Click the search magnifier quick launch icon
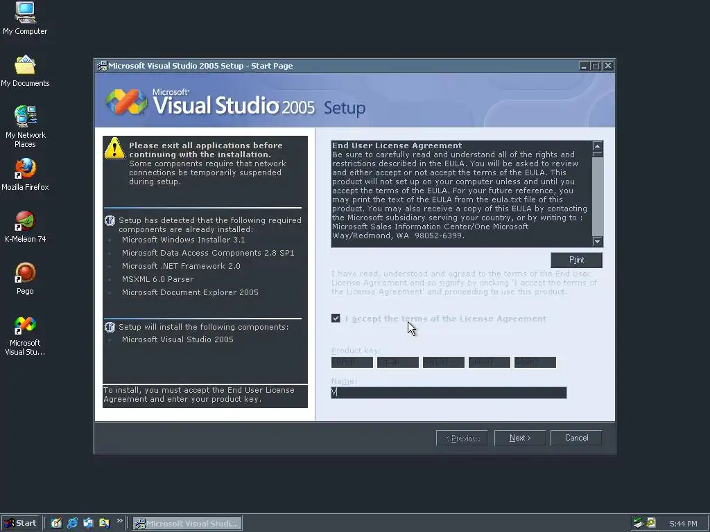710x532 pixels. coord(104,523)
